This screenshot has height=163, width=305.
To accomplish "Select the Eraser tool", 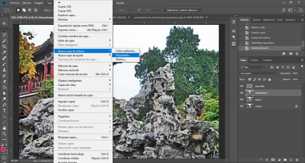I will pos(4,81).
